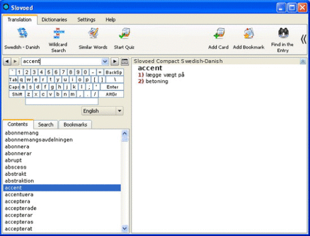Screen dimensions: 310x236
Task: Click the scroll up arrow in word list
Action: pos(125,133)
